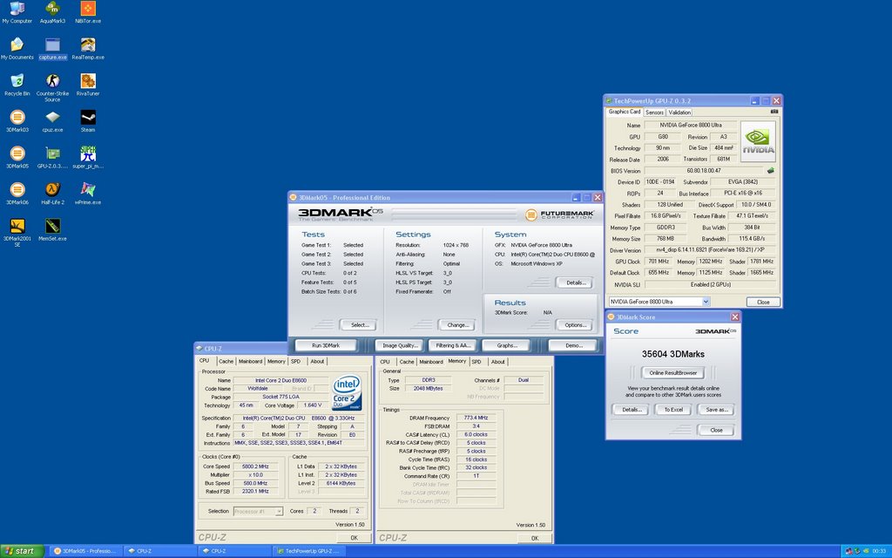Select the Half-Life 2 desktop icon
892x558 pixels.
[x=52, y=194]
